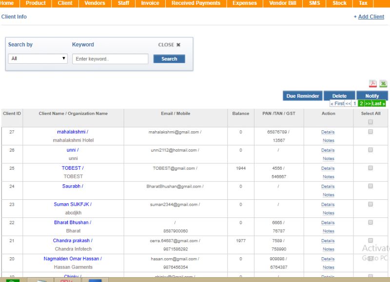
Task: Open the Search by dropdown
Action: tap(38, 59)
